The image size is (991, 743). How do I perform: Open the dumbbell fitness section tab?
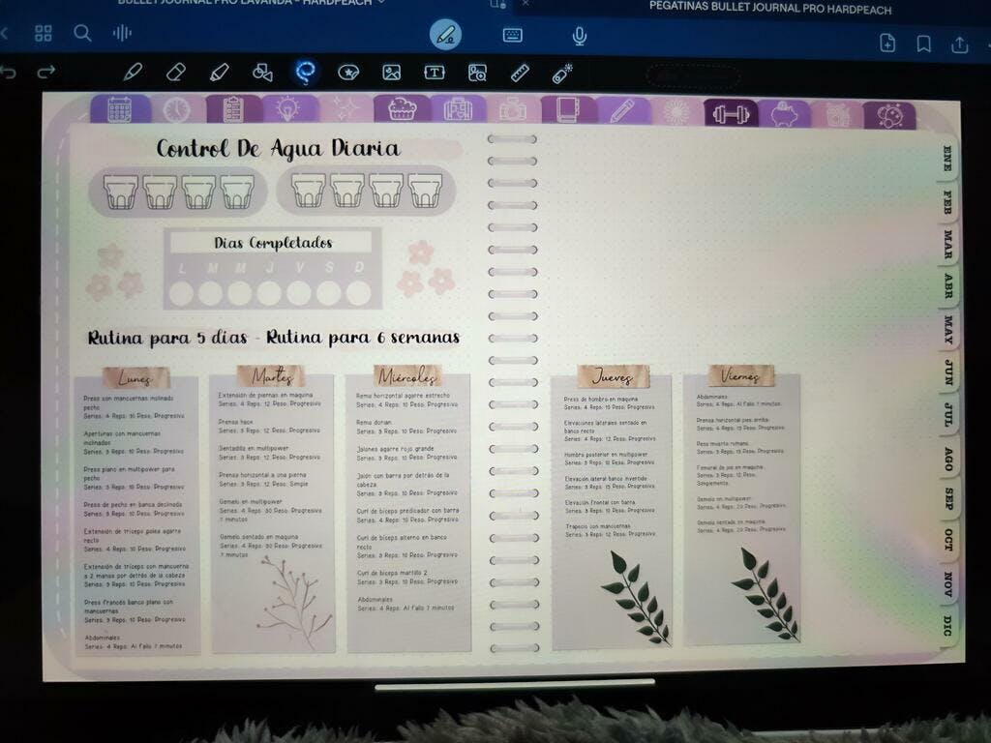pyautogui.click(x=730, y=112)
